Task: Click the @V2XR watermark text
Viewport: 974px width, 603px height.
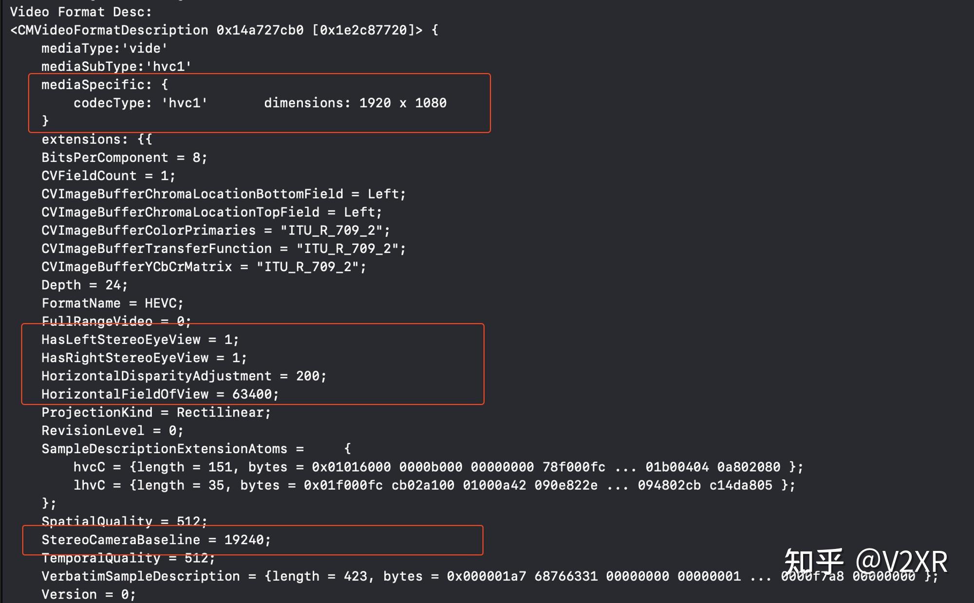Action: (901, 562)
